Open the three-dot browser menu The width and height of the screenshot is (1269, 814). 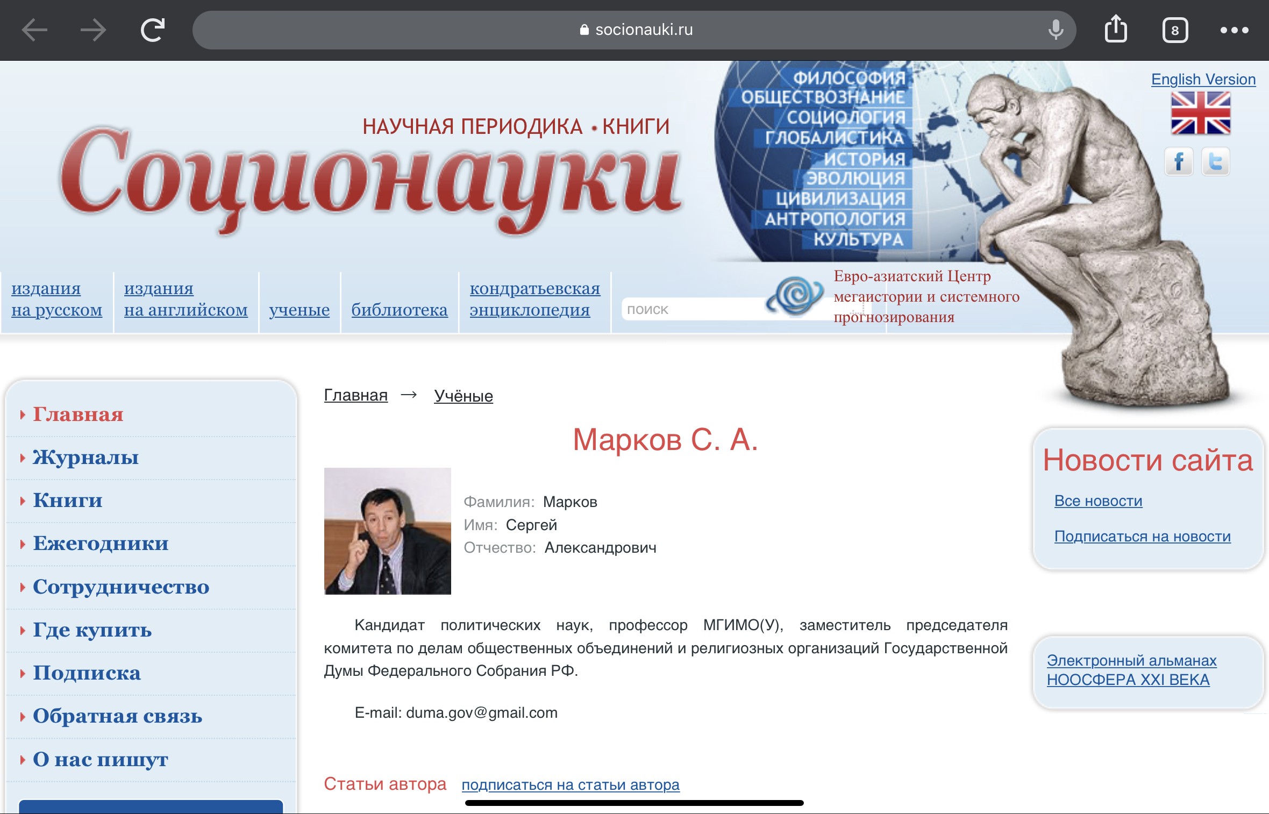(x=1234, y=30)
